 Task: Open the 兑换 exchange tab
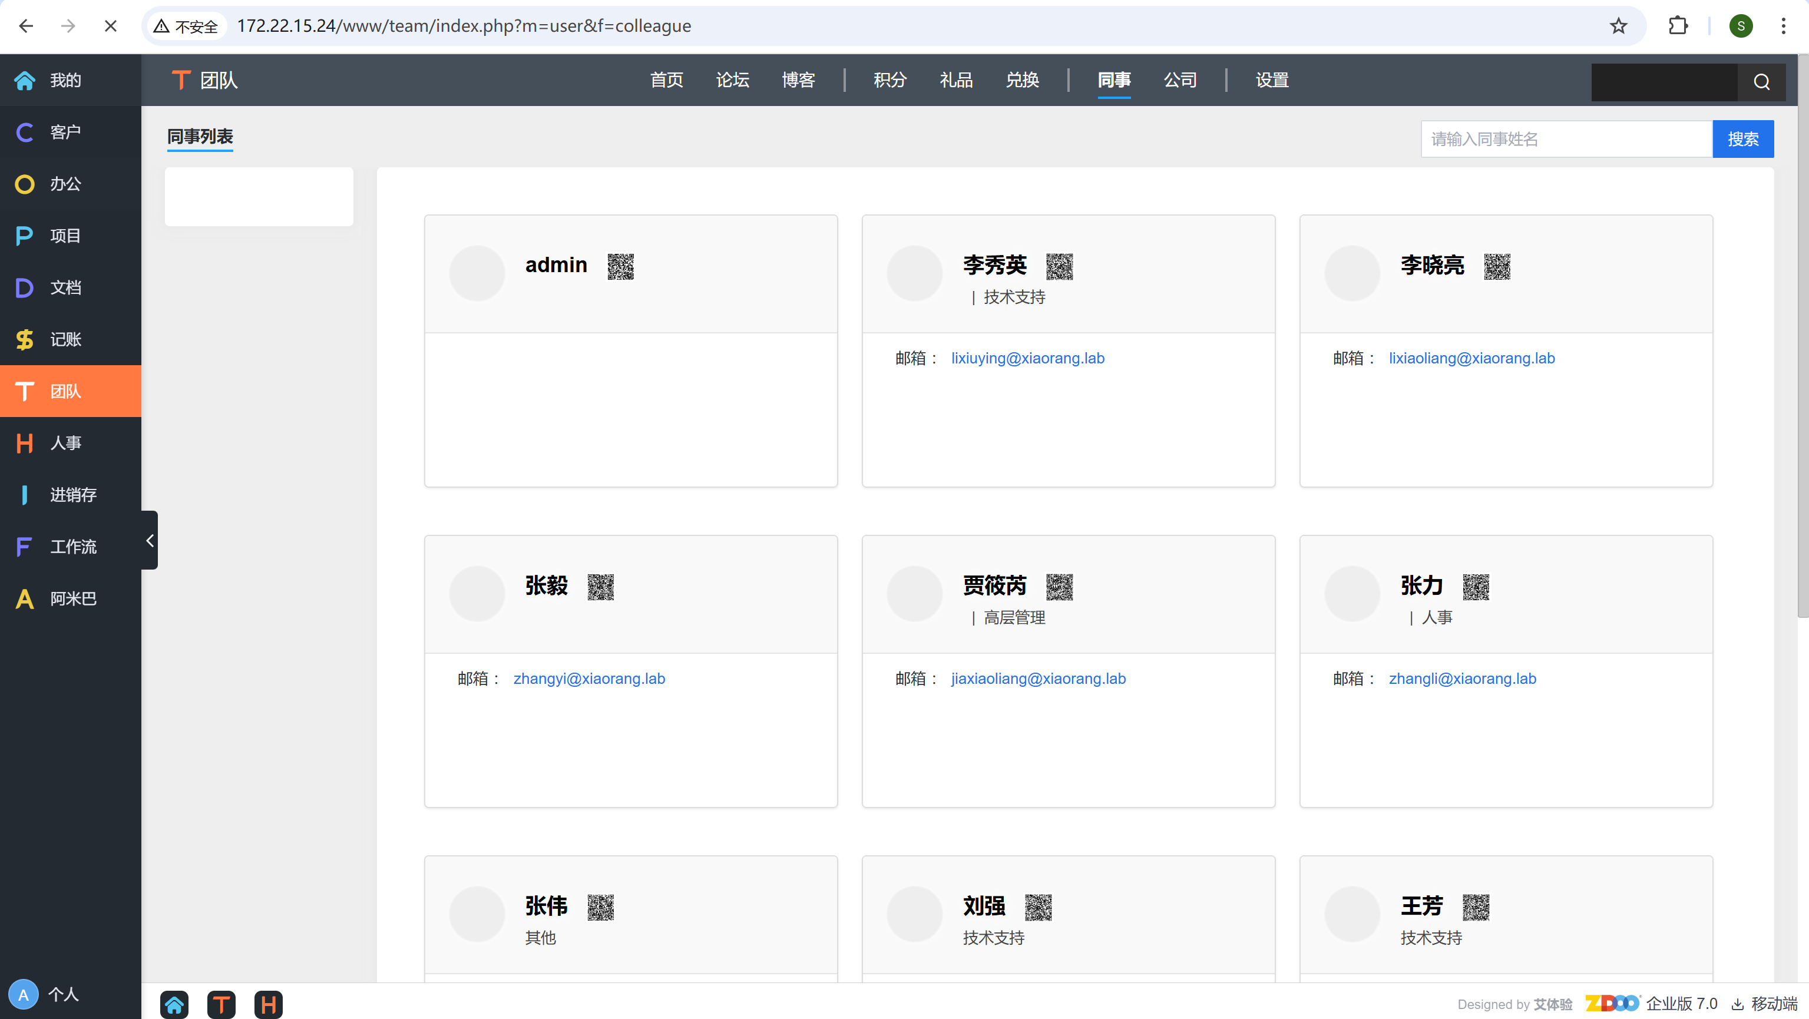(1022, 80)
